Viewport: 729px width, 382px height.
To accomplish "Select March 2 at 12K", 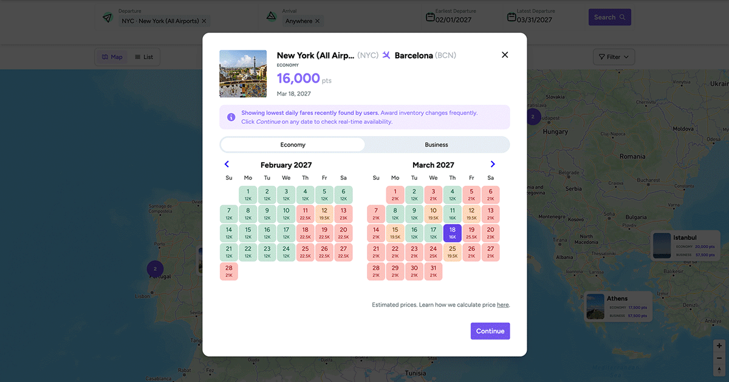I will [x=414, y=195].
